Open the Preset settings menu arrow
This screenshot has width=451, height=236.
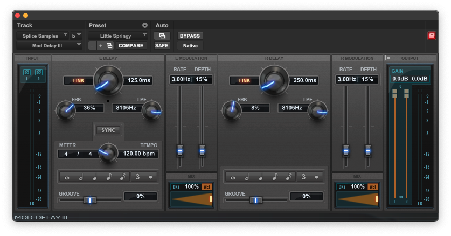click(144, 25)
